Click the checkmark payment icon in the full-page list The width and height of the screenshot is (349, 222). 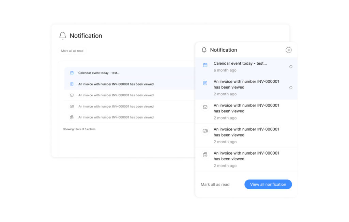click(x=72, y=106)
